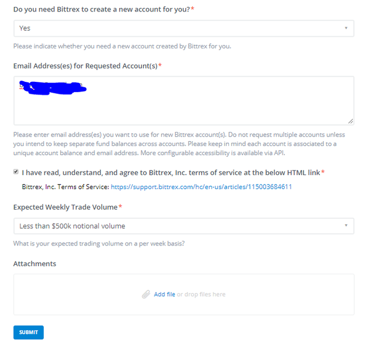Toggle the terms of service agreement checkbox
This screenshot has width=369, height=348.
click(x=16, y=172)
